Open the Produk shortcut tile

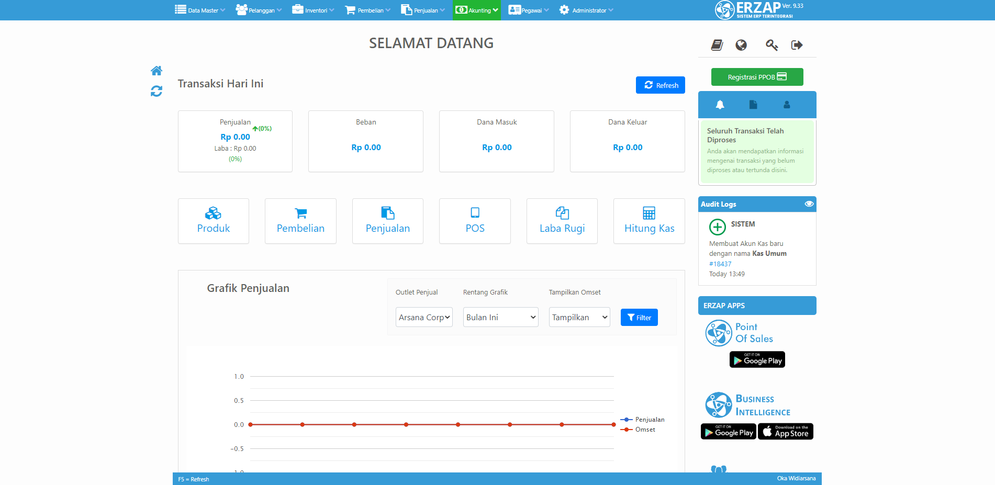coord(214,221)
